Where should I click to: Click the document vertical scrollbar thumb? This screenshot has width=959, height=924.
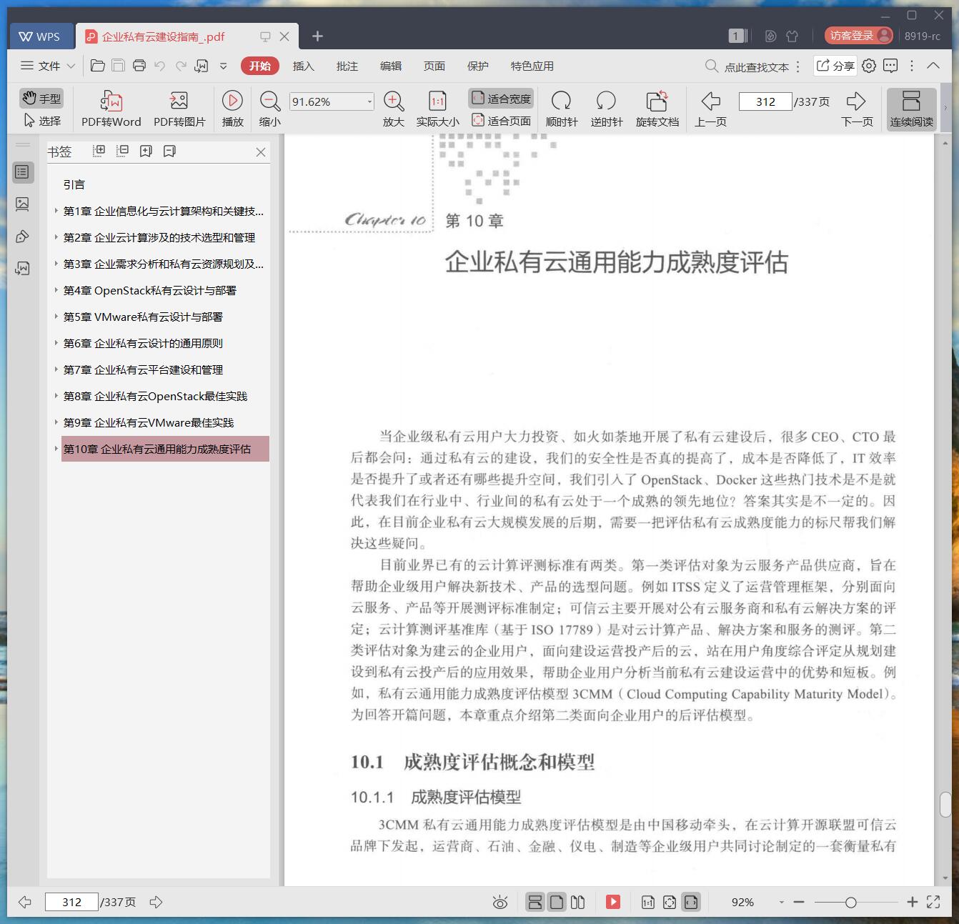pos(945,805)
